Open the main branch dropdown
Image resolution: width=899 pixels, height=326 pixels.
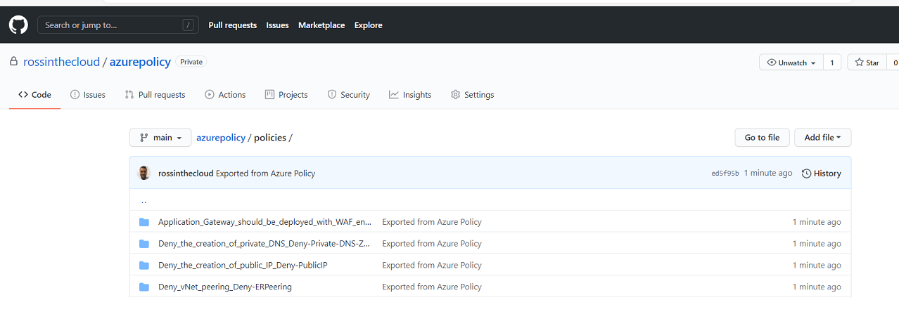[160, 138]
